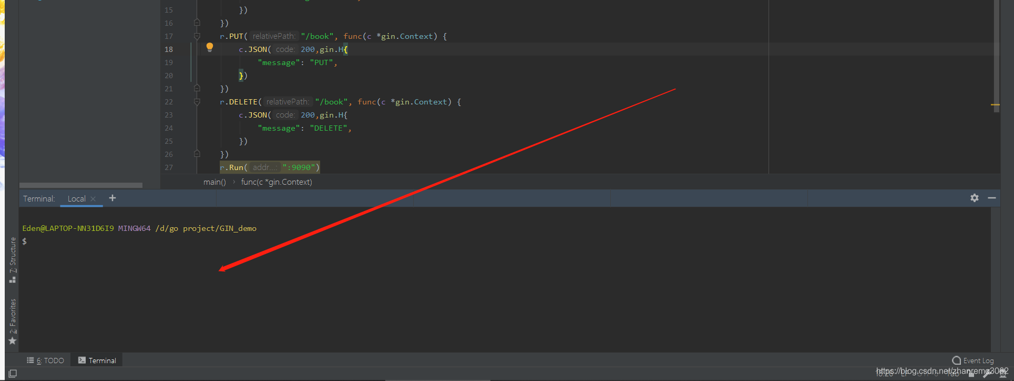Click the /d/go project/GIN_demo path

206,228
